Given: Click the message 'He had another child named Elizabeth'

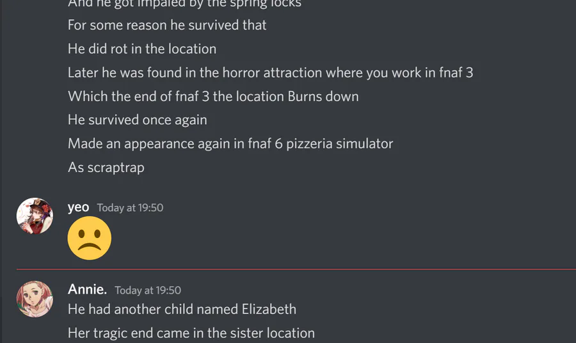Looking at the screenshot, I should tap(182, 310).
